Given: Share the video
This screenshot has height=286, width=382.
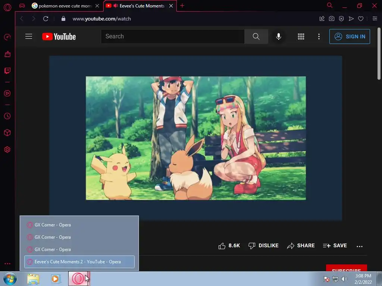Looking at the screenshot, I should pos(301,246).
